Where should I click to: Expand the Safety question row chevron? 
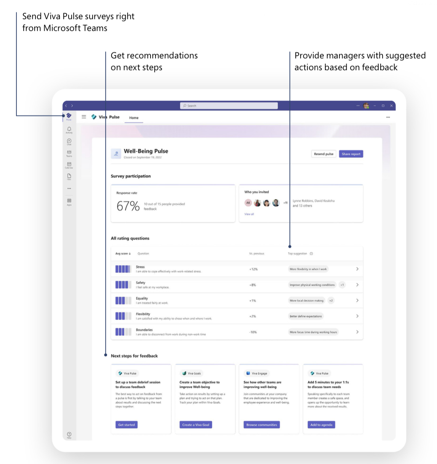tap(357, 285)
